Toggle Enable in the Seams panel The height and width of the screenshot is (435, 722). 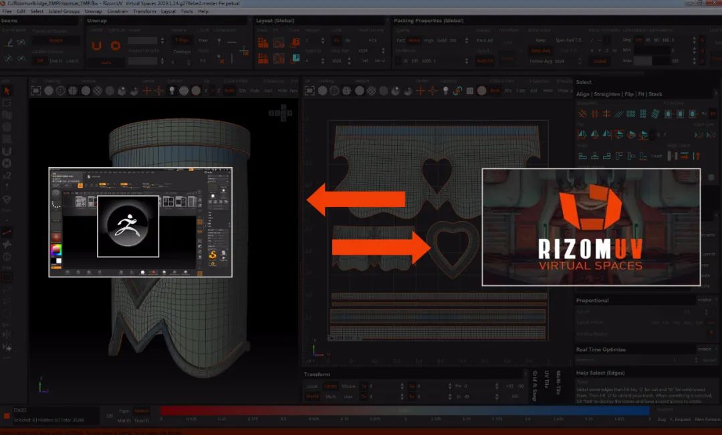[55, 41]
